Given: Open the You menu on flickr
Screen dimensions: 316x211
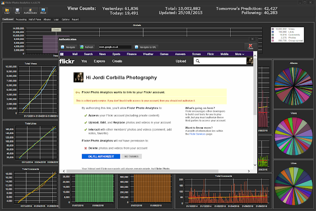Looking at the screenshot, I should click(84, 61).
